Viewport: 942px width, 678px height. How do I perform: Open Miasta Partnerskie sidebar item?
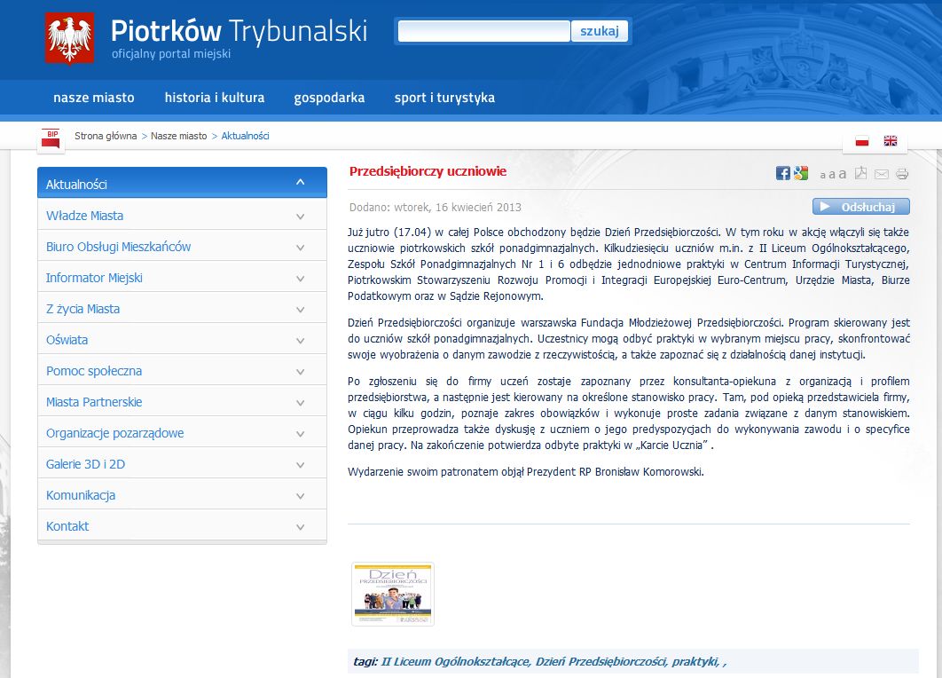click(94, 402)
